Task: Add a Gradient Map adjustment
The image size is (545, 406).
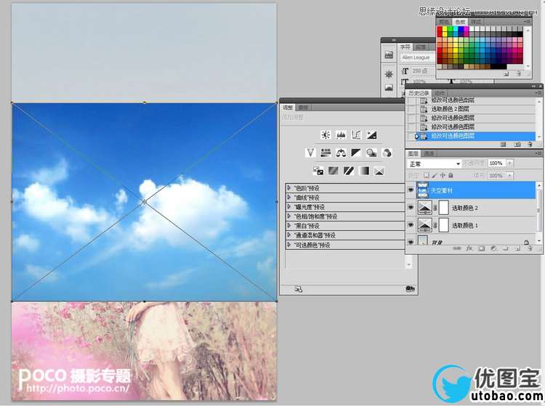Action: (x=364, y=171)
